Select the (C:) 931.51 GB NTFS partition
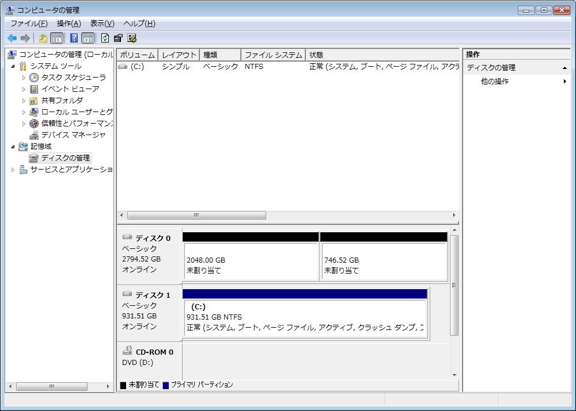The image size is (576, 411). click(305, 313)
